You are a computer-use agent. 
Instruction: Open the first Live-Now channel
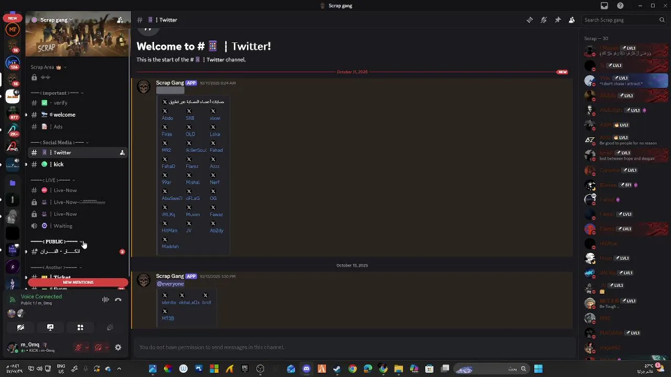coord(77,190)
